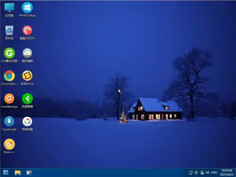This screenshot has height=177, width=236.
Task: Open the clock showing 2025/6/22
Action: (227, 172)
